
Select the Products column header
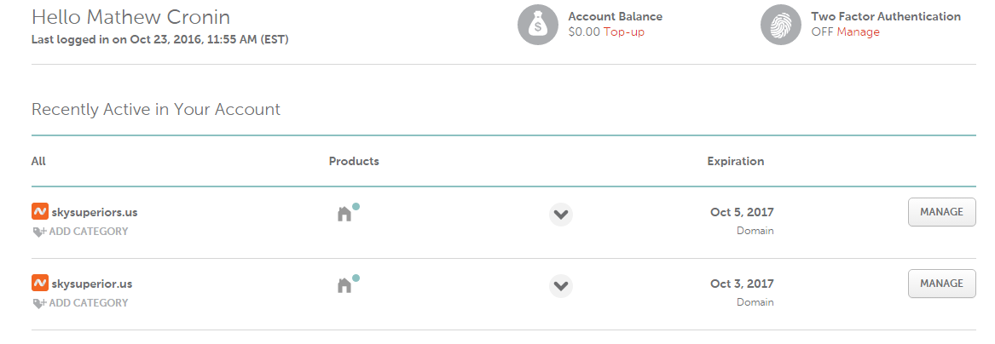pos(354,161)
